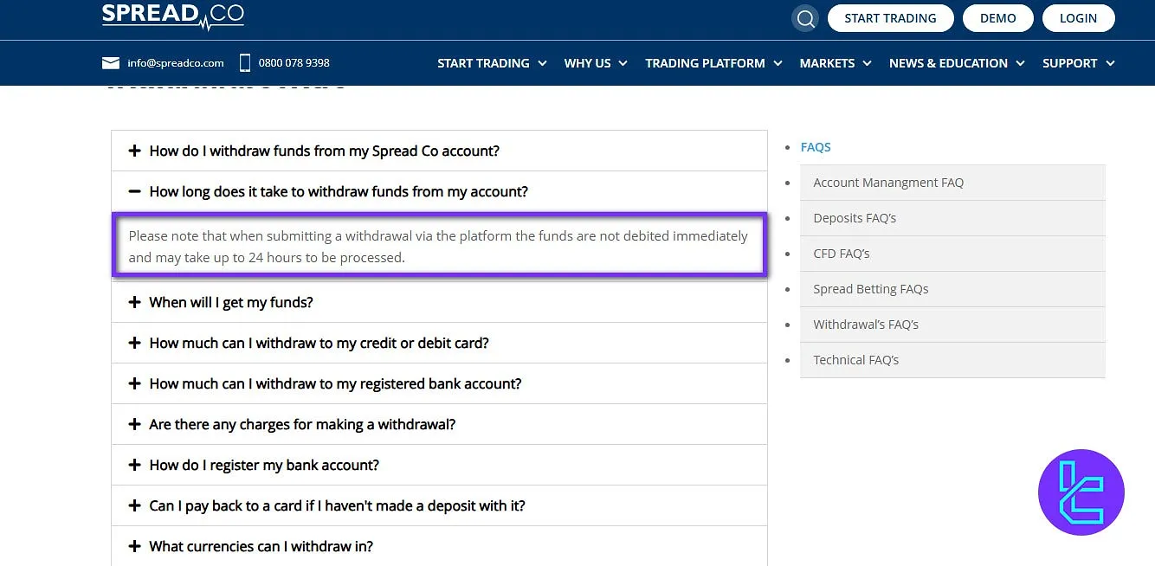The image size is (1155, 566).
Task: Click the Spread Co logo
Action: (172, 16)
